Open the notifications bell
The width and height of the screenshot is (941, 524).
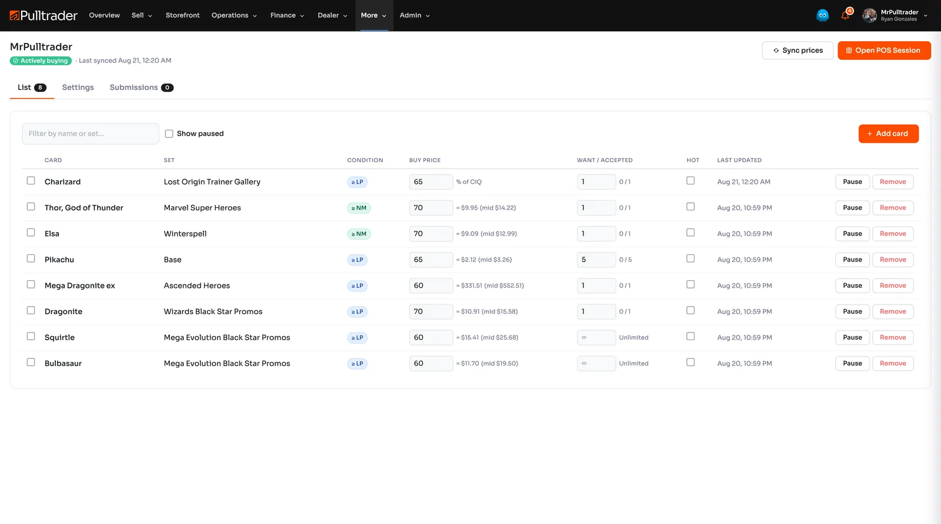[x=845, y=15]
